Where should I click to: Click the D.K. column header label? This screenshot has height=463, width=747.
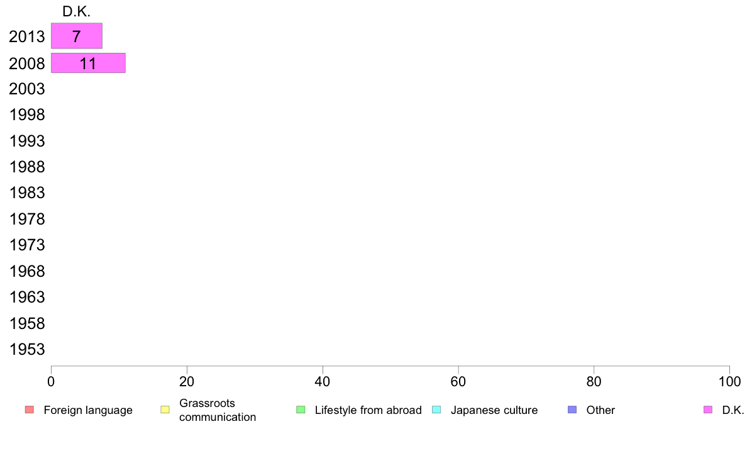click(76, 11)
